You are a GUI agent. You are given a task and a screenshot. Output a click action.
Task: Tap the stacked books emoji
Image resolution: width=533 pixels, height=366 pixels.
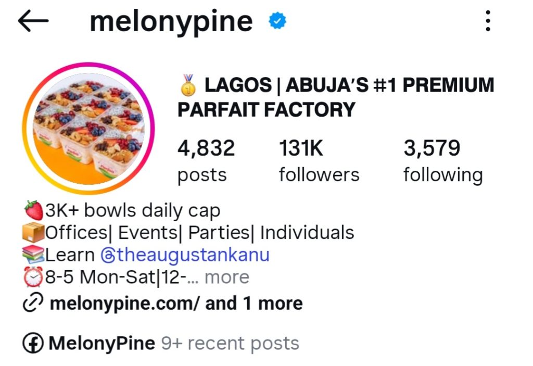34,255
